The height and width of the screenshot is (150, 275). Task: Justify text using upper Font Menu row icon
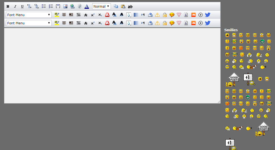tap(71, 15)
